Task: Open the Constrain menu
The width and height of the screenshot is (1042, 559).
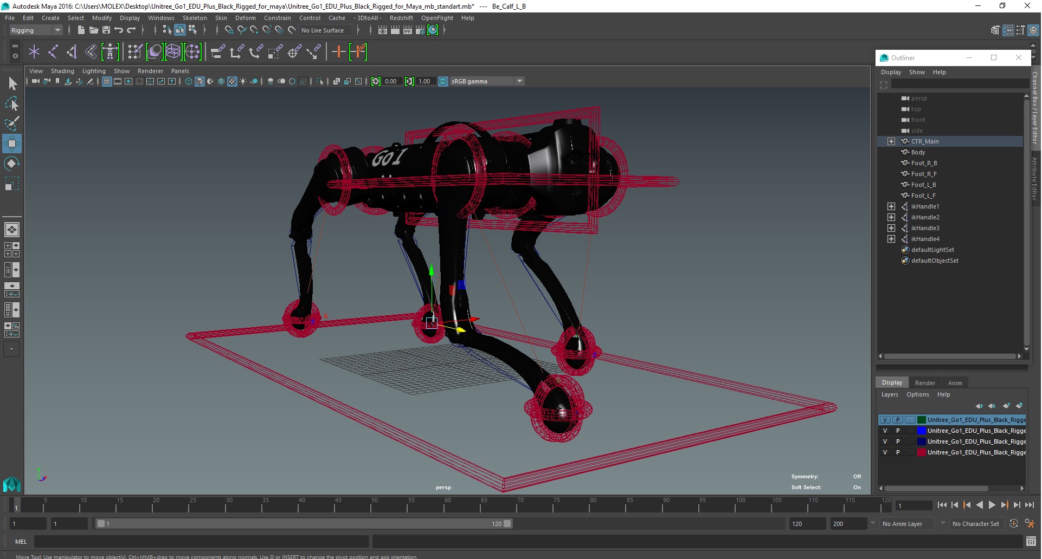Action: (x=277, y=18)
